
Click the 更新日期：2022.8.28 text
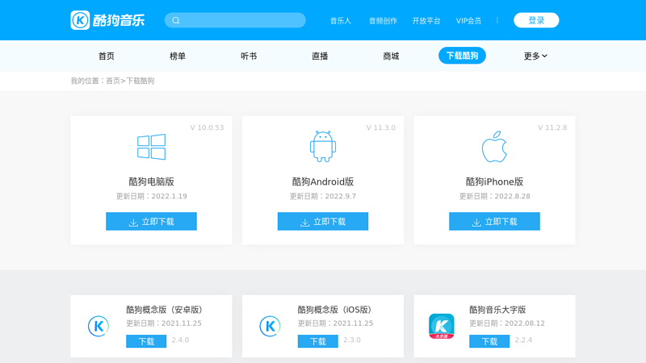point(494,196)
